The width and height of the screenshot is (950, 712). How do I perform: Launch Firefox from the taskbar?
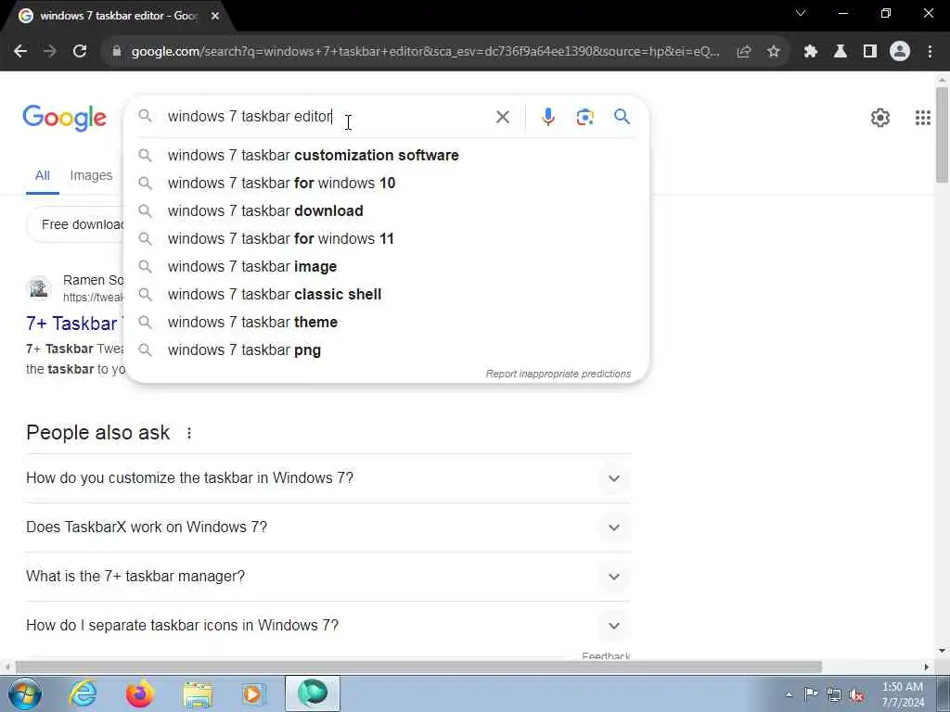[139, 693]
